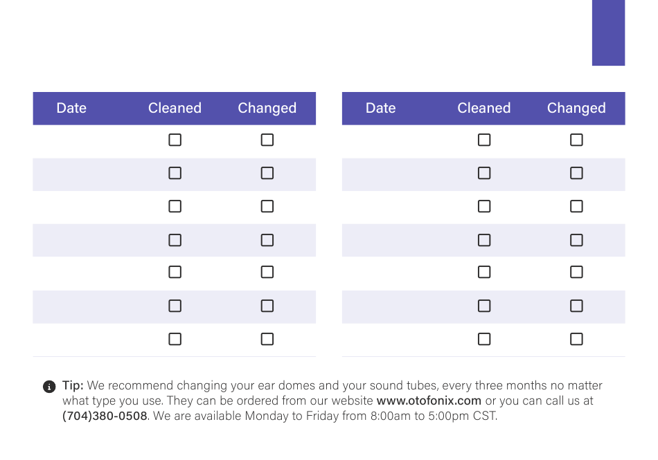Click the Date header in left table
This screenshot has height=460, width=658.
[x=71, y=108]
